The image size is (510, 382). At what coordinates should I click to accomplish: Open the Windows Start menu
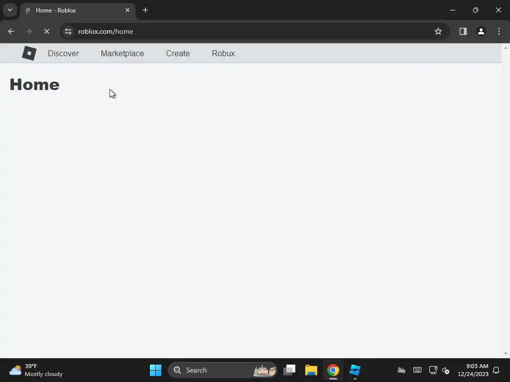[x=155, y=370]
